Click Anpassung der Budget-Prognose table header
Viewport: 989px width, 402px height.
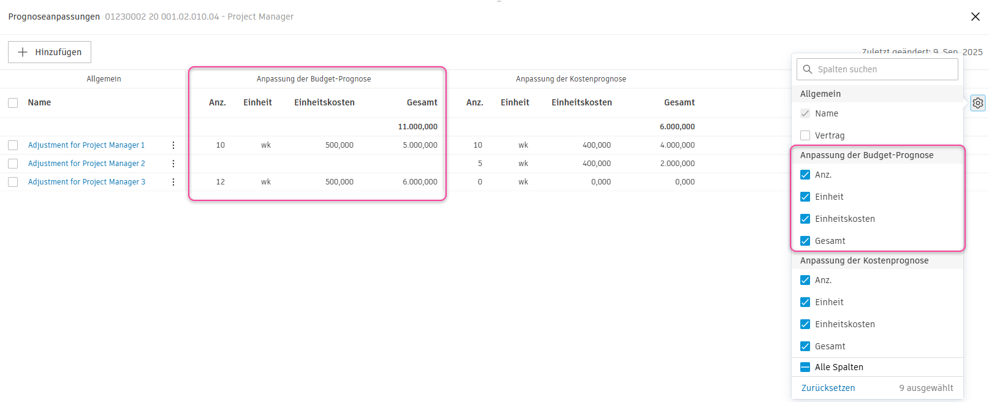pyautogui.click(x=314, y=79)
